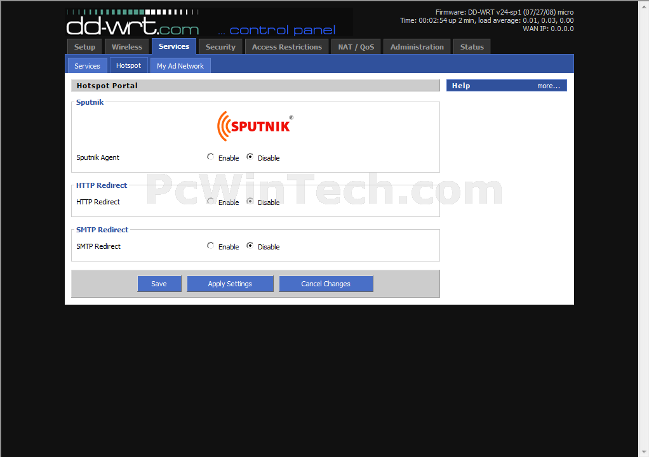649x457 pixels.
Task: Click the Save button
Action: (x=159, y=284)
